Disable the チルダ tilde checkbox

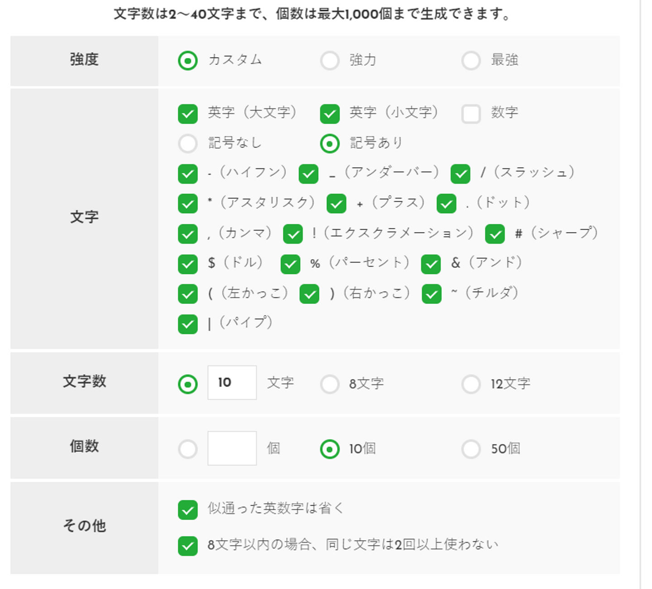click(431, 294)
